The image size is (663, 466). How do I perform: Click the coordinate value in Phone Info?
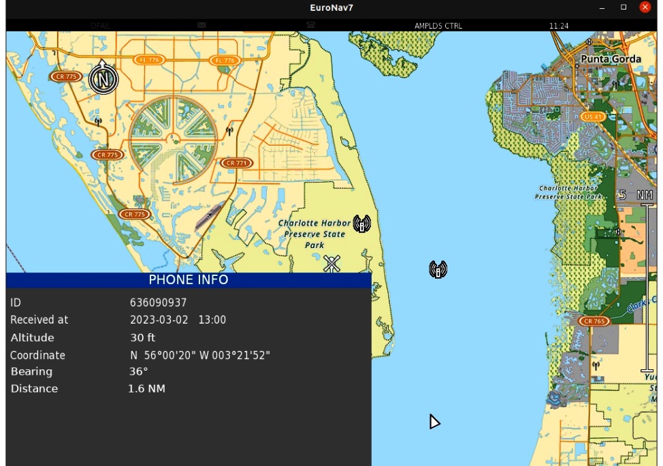pyautogui.click(x=200, y=355)
